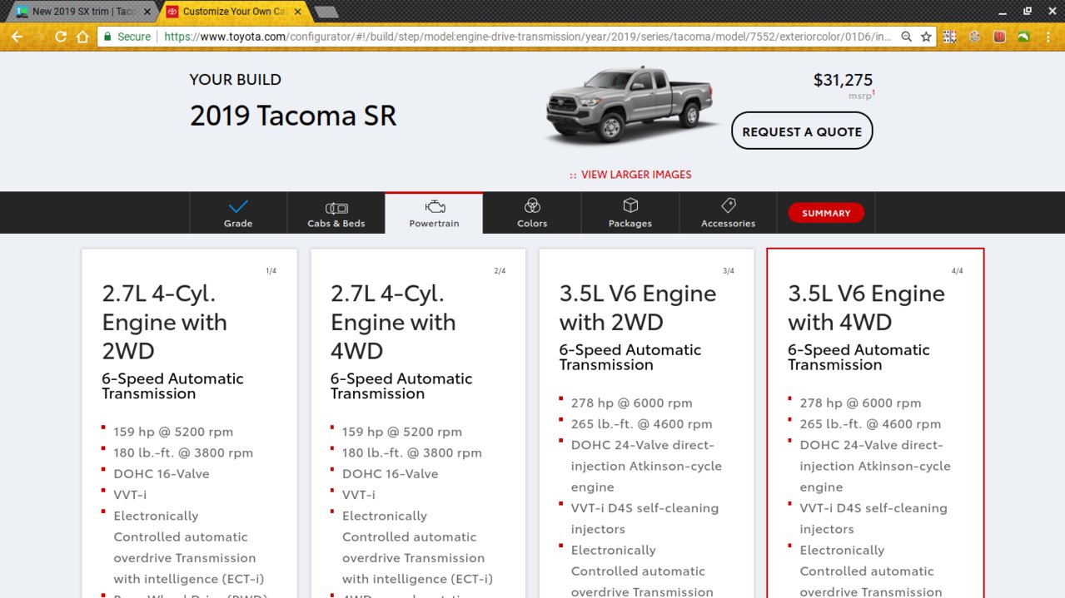Click the silver Tacoma truck image
1065x598 pixels.
click(x=630, y=105)
